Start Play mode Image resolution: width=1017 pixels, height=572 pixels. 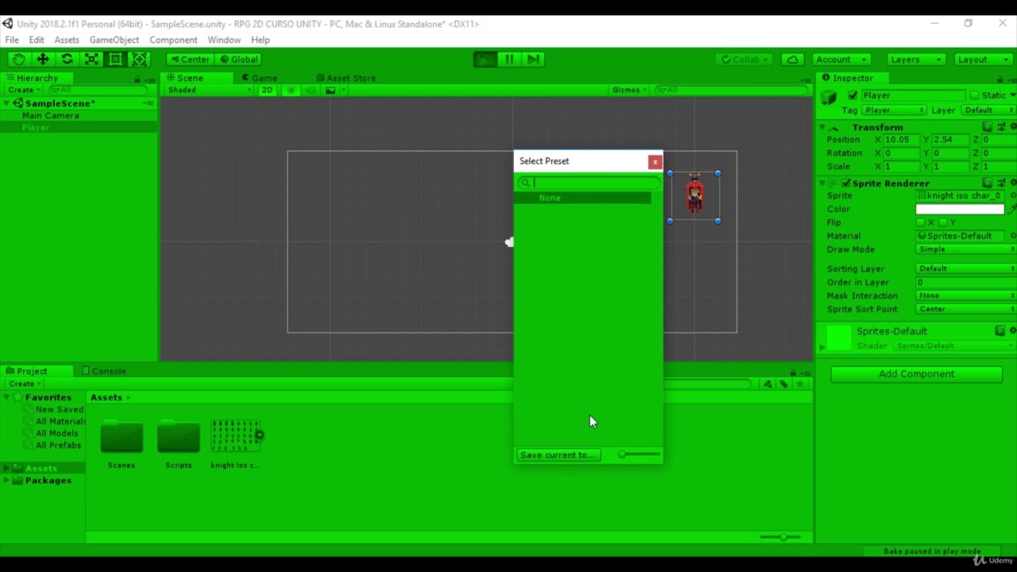[485, 60]
